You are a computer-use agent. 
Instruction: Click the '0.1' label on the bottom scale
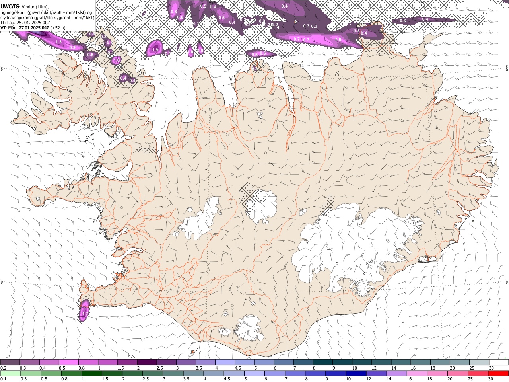click(3, 379)
